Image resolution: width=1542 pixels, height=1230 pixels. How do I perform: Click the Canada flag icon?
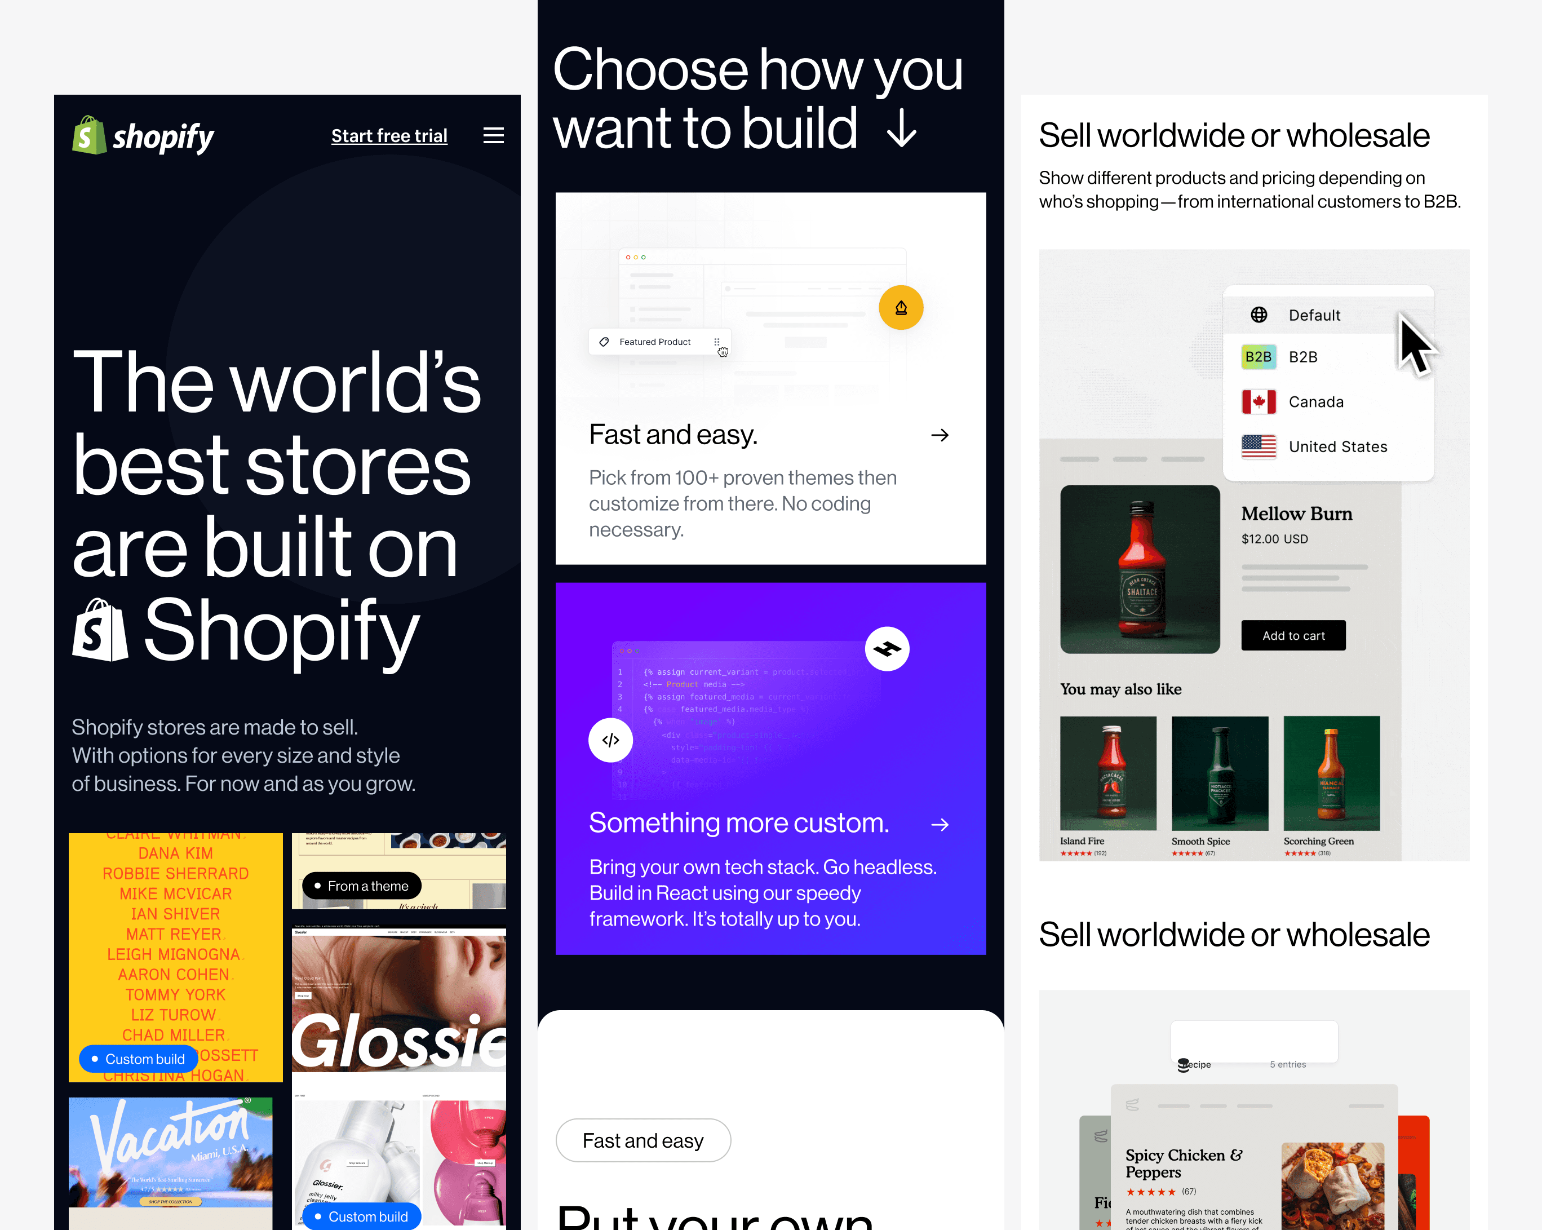(1259, 401)
